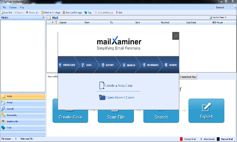The image size is (237, 142).
Task: Click the Export toolbar icon
Action: point(15,13)
